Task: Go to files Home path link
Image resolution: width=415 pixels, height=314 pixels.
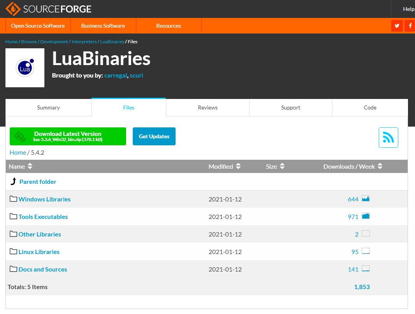Action: click(18, 152)
